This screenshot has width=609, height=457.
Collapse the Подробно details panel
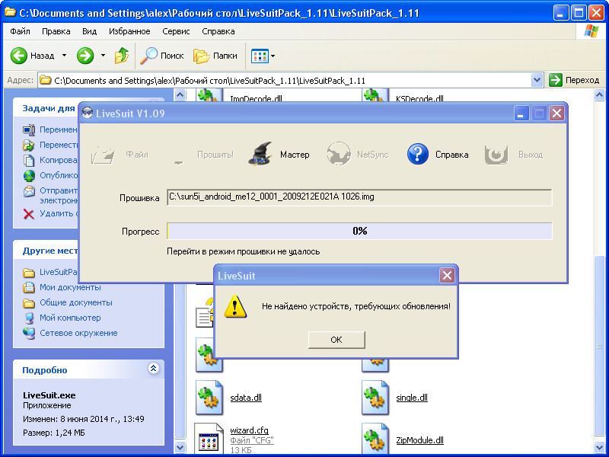pyautogui.click(x=153, y=369)
